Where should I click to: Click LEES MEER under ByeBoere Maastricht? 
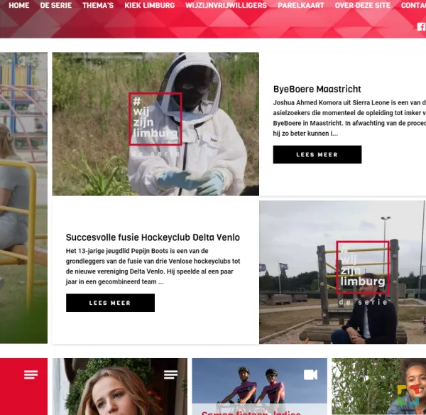(x=317, y=154)
